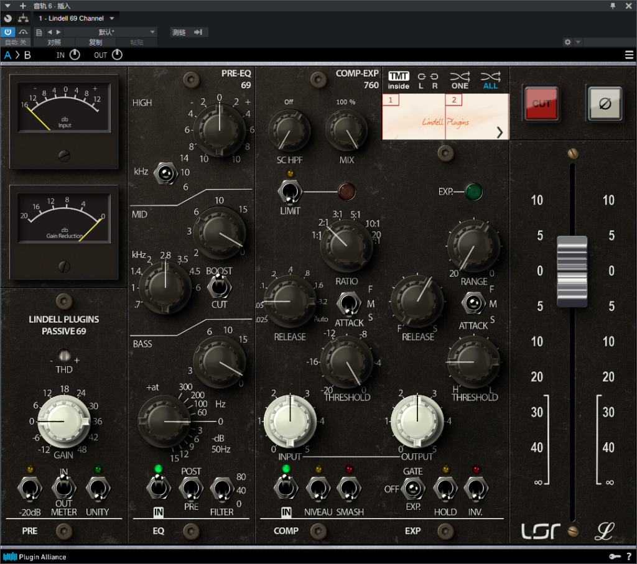Viewport: 637px width, 564px height.
Task: Set the GATE/EXP mode switch
Action: [413, 489]
